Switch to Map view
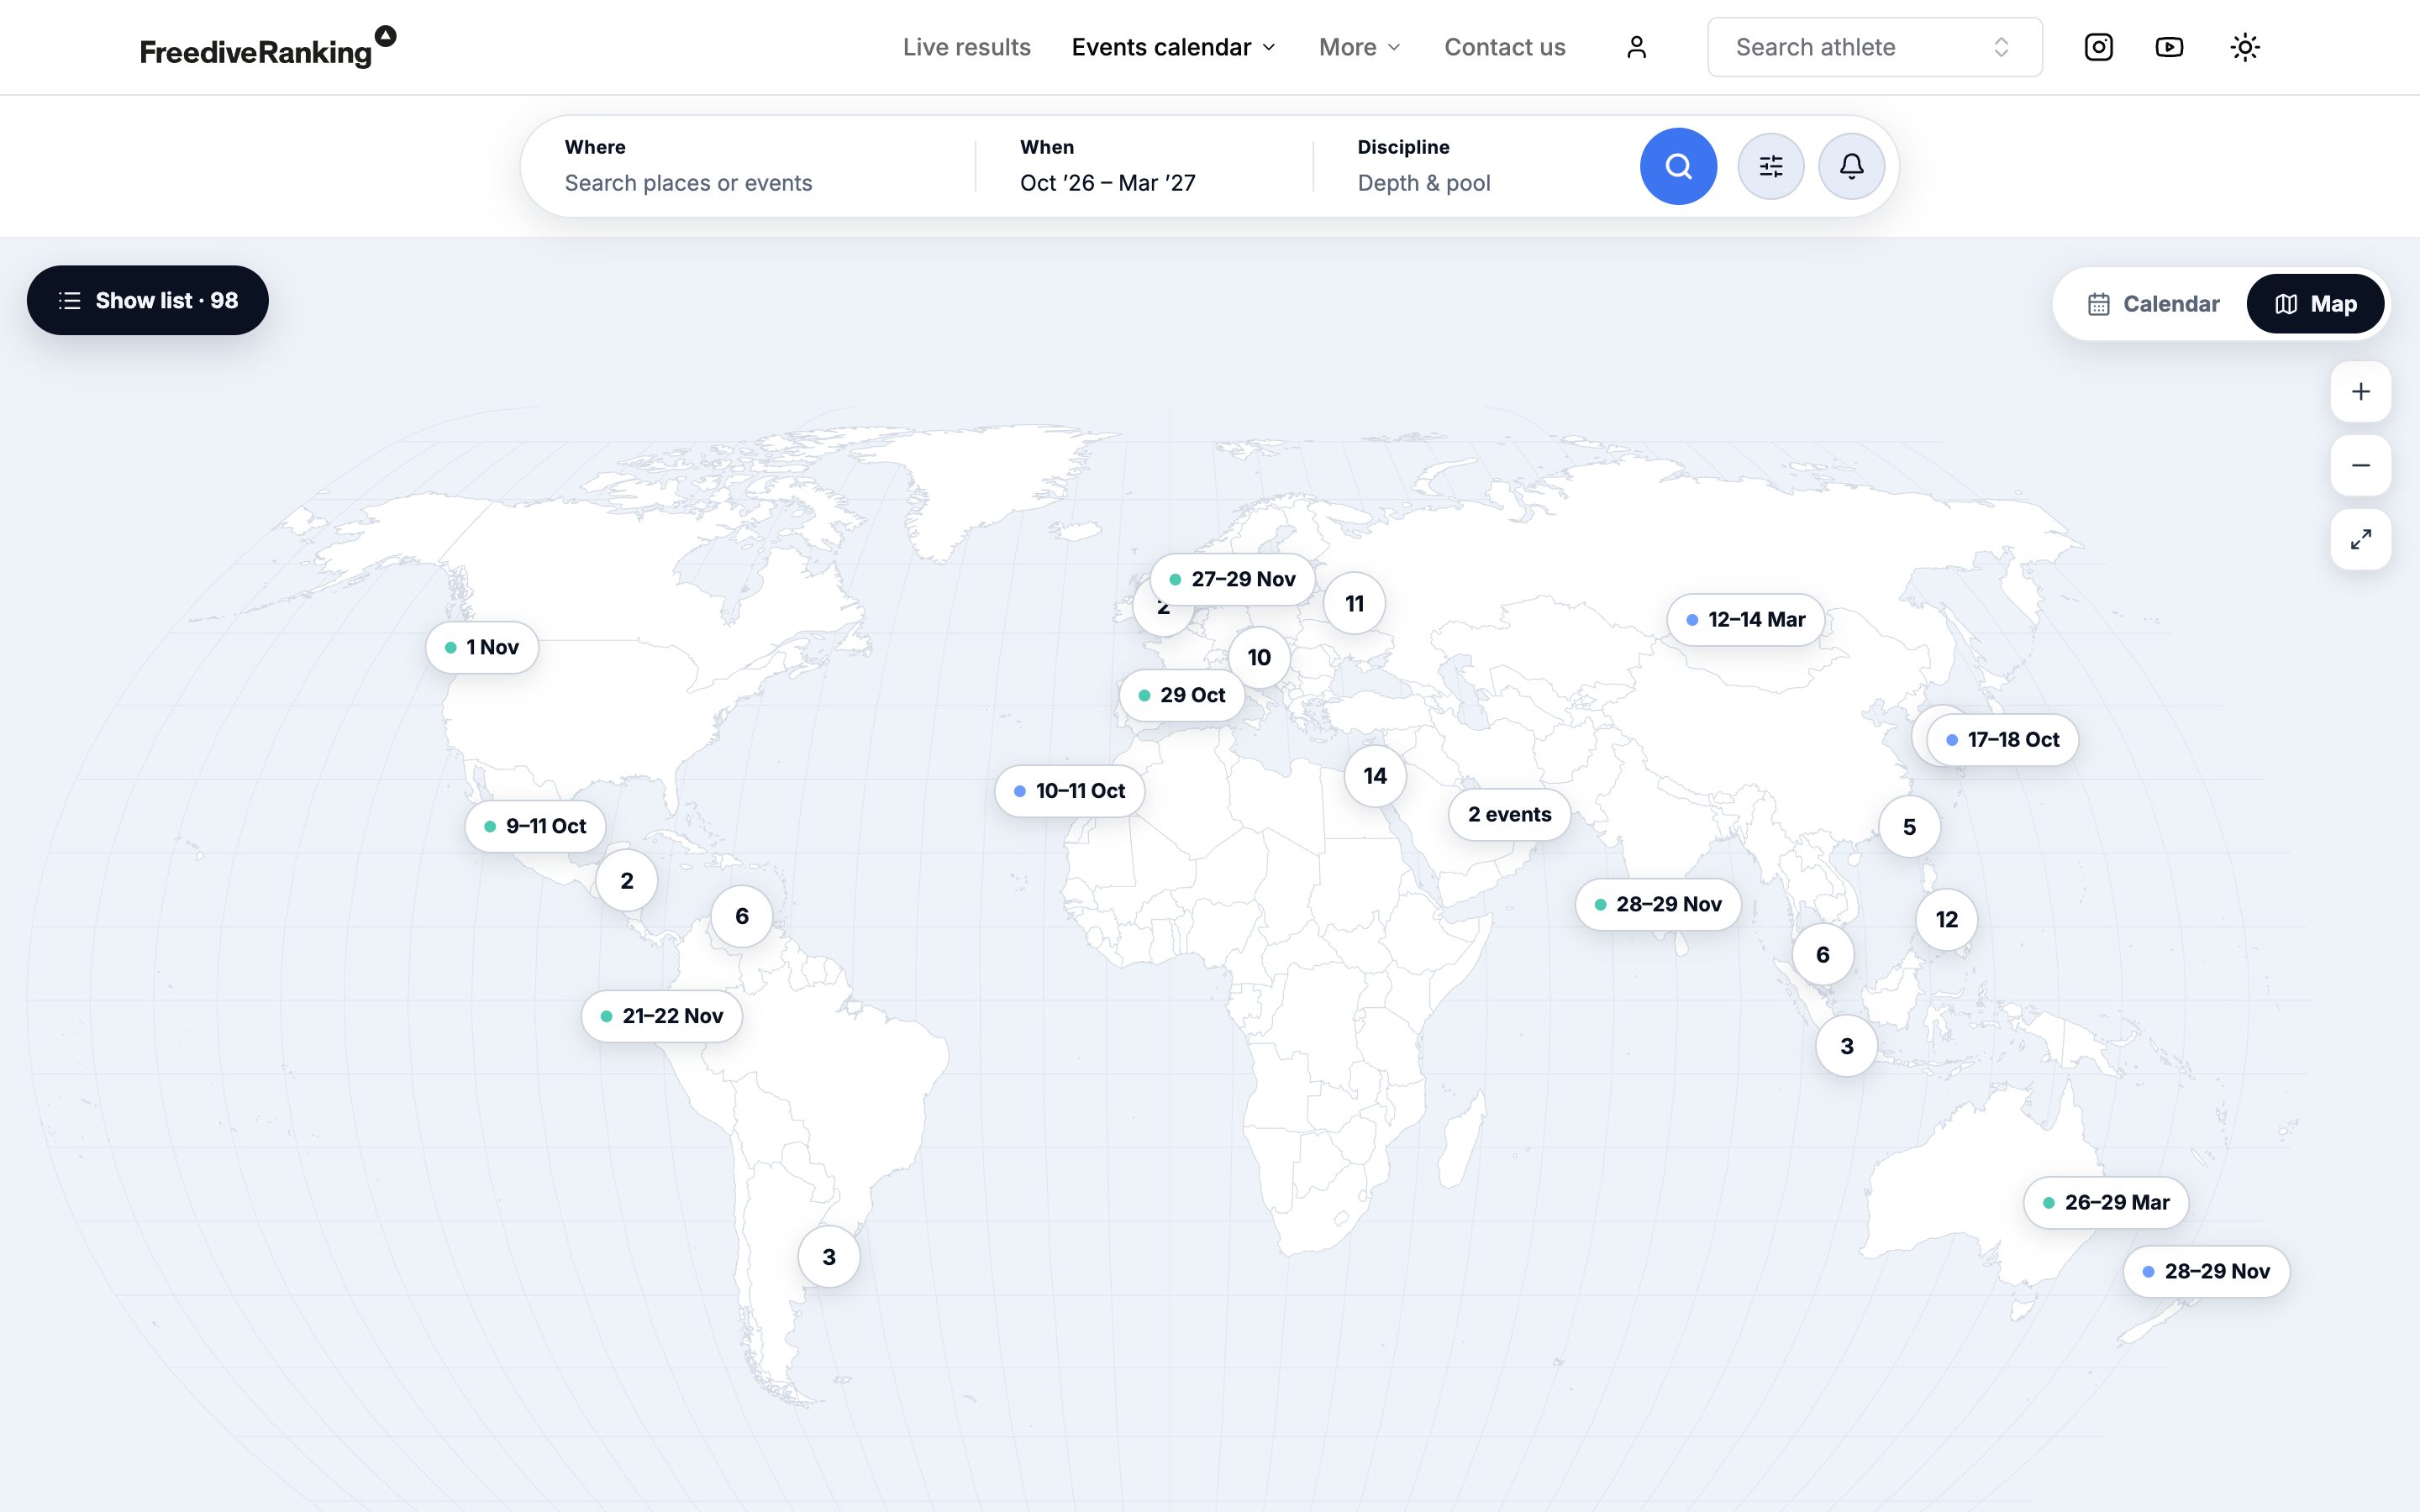This screenshot has height=1512, width=2420. pyautogui.click(x=2315, y=304)
